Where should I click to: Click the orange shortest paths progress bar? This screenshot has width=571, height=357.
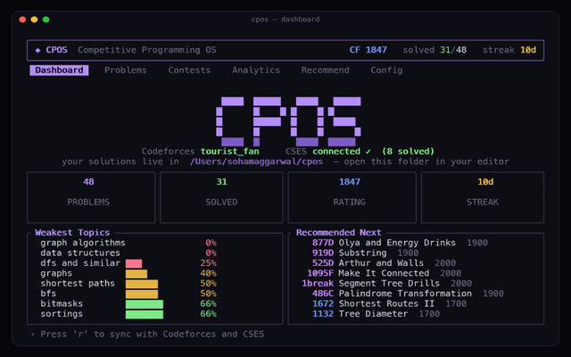click(x=142, y=284)
